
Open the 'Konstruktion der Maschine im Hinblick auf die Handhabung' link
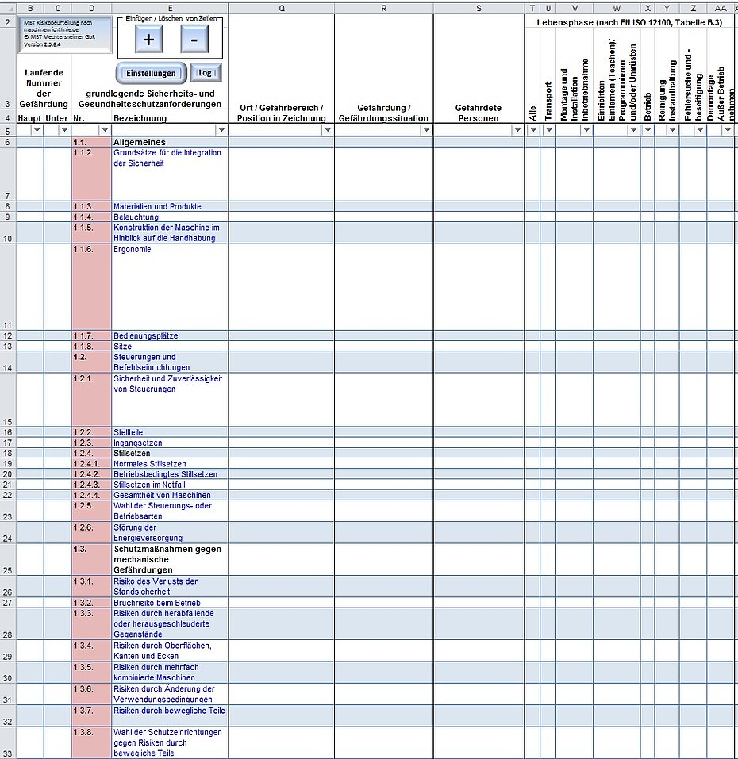click(167, 232)
